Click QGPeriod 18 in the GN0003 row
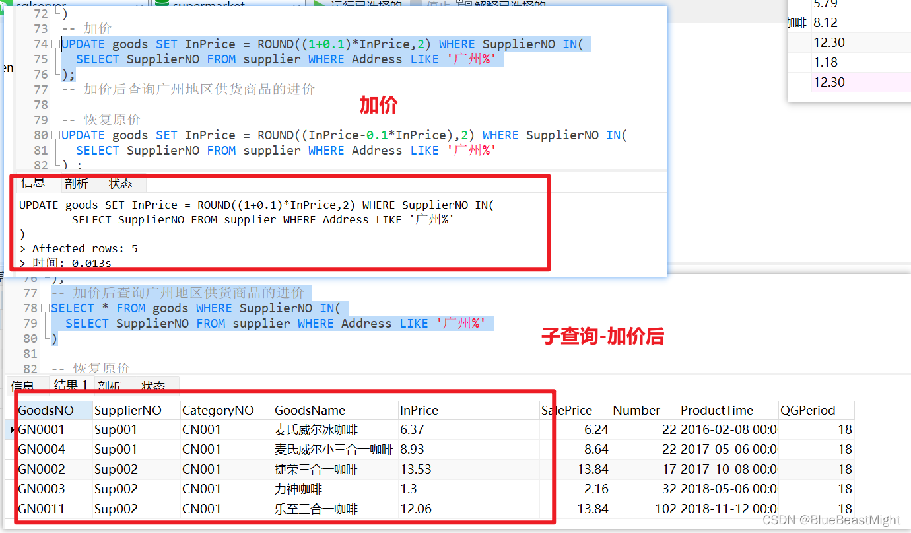The width and height of the screenshot is (911, 533). click(817, 489)
